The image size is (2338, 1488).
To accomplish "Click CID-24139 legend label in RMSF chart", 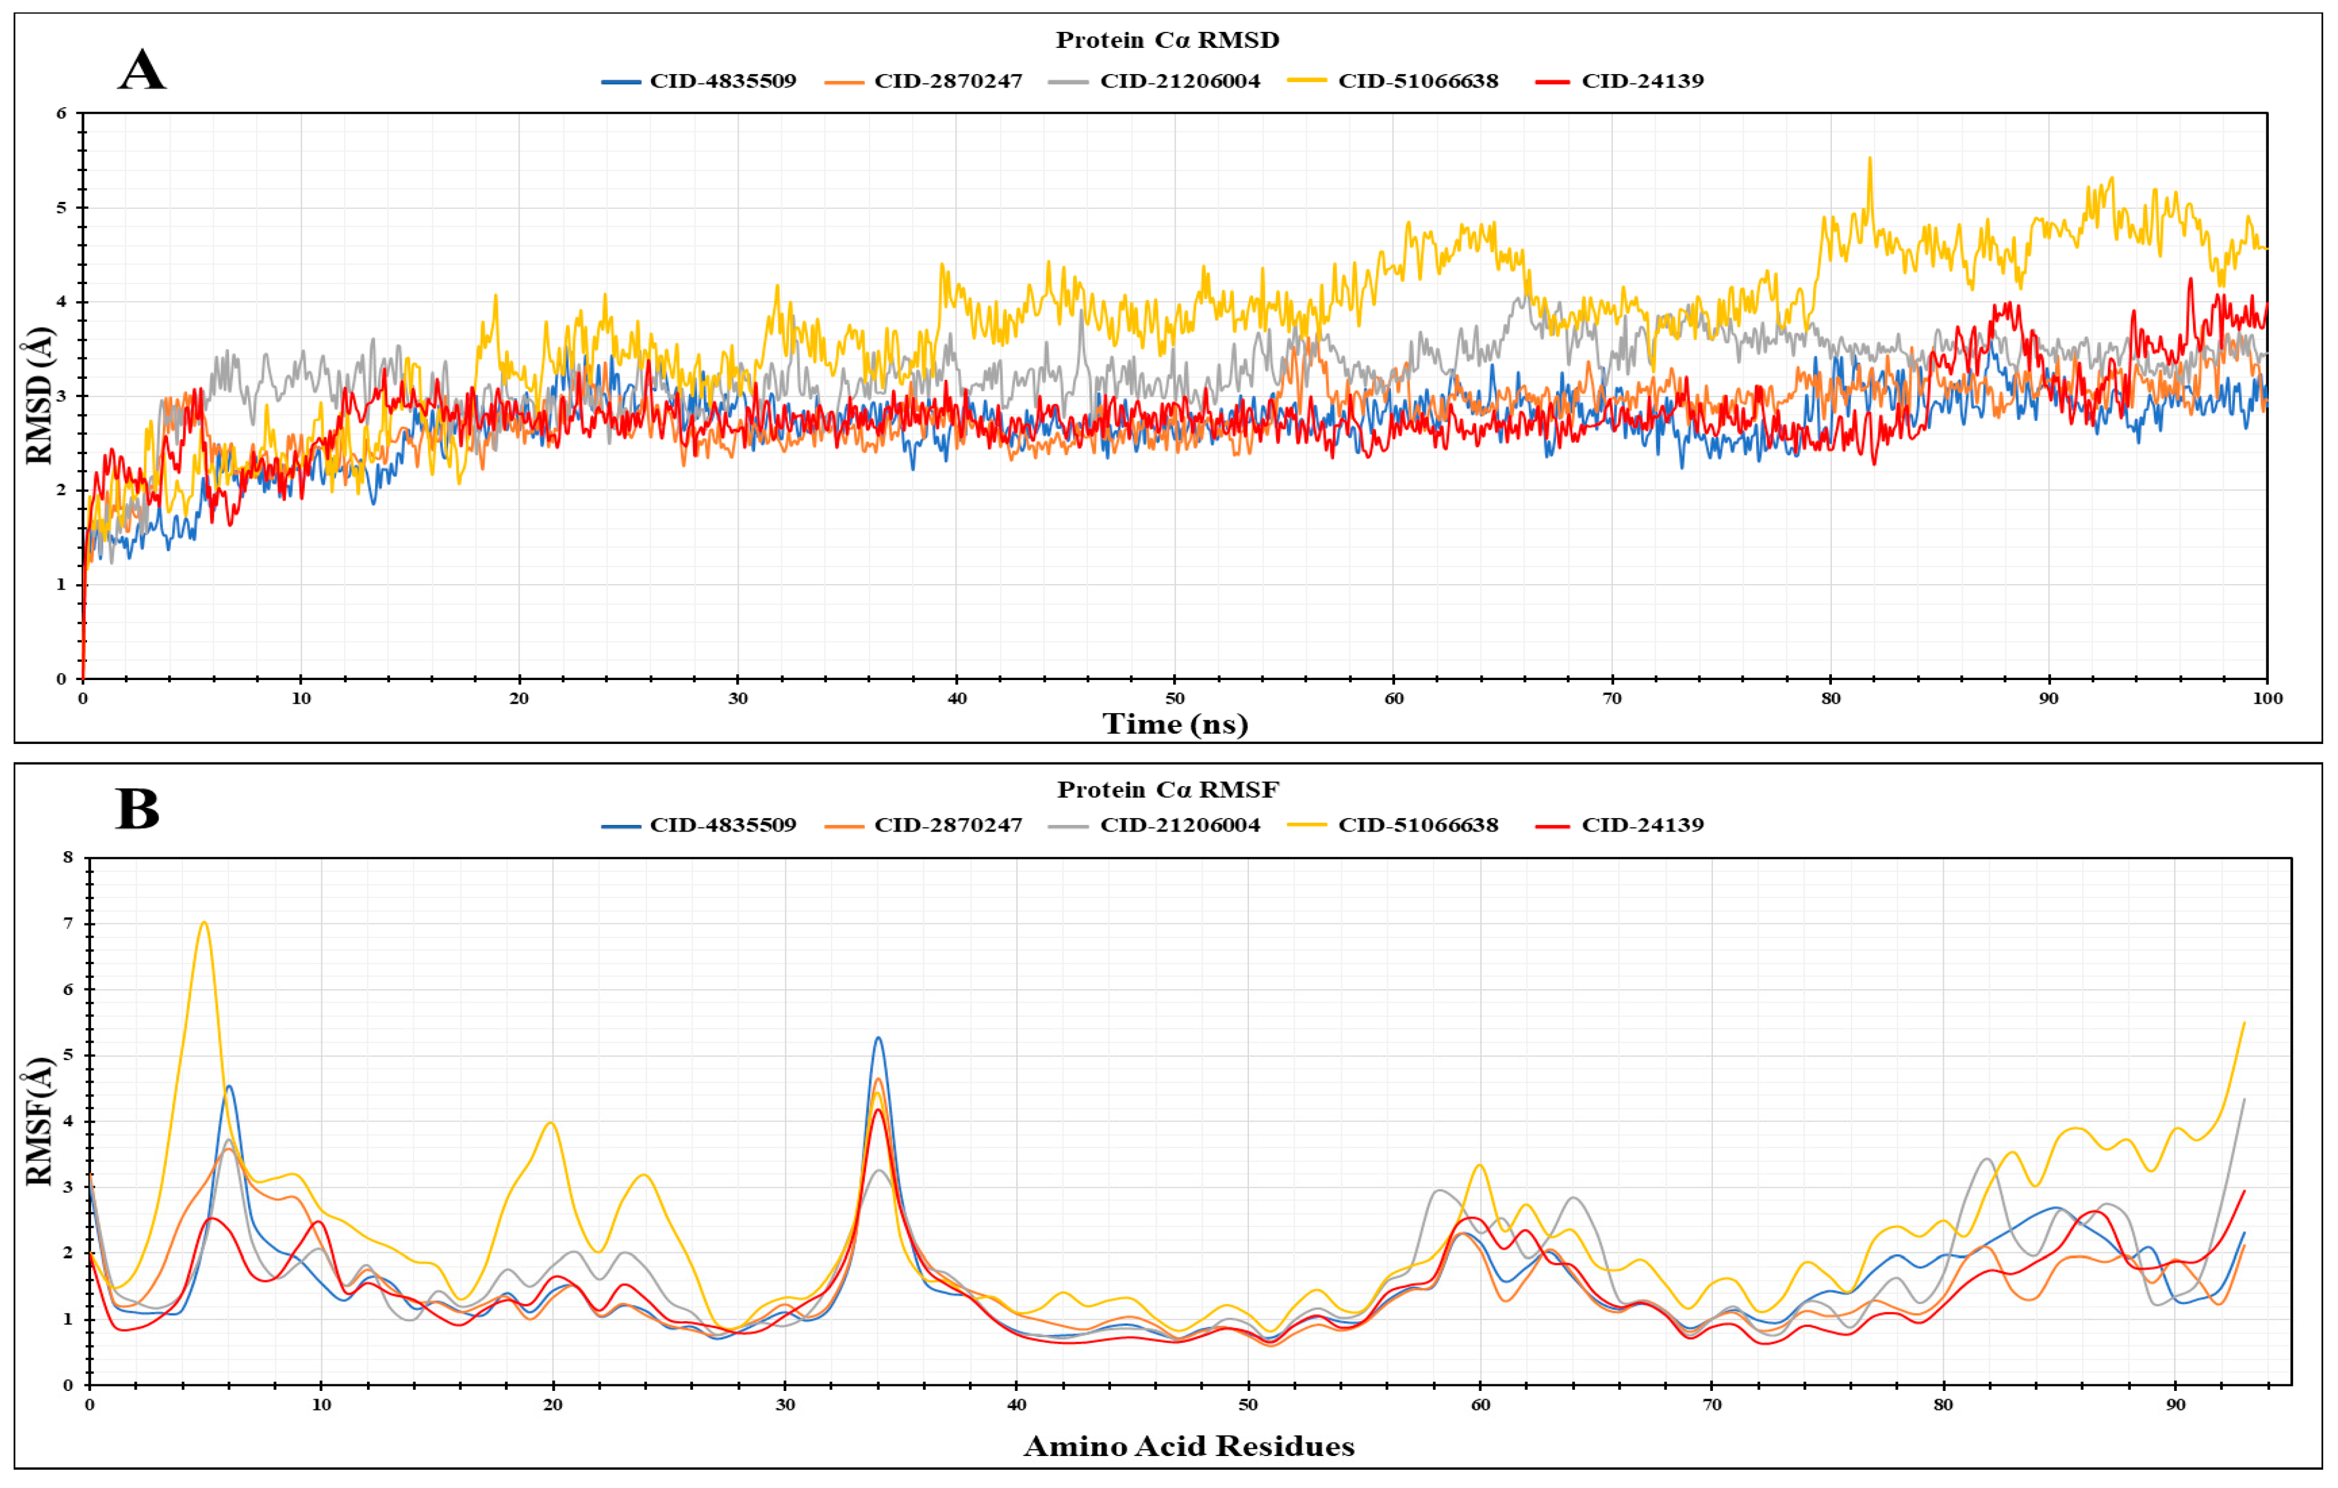I will point(1643,825).
